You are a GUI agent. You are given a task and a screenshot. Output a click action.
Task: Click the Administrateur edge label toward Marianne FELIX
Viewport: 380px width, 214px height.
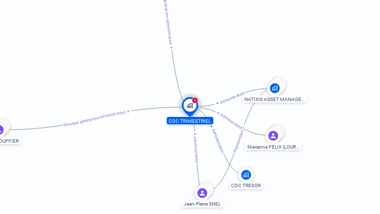point(231,121)
